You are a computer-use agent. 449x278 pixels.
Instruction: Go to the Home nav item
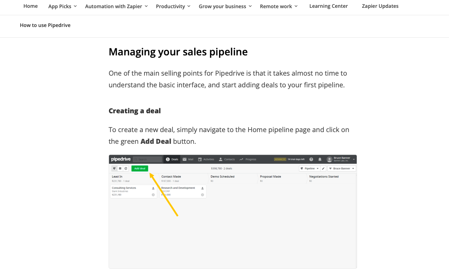coord(31,6)
